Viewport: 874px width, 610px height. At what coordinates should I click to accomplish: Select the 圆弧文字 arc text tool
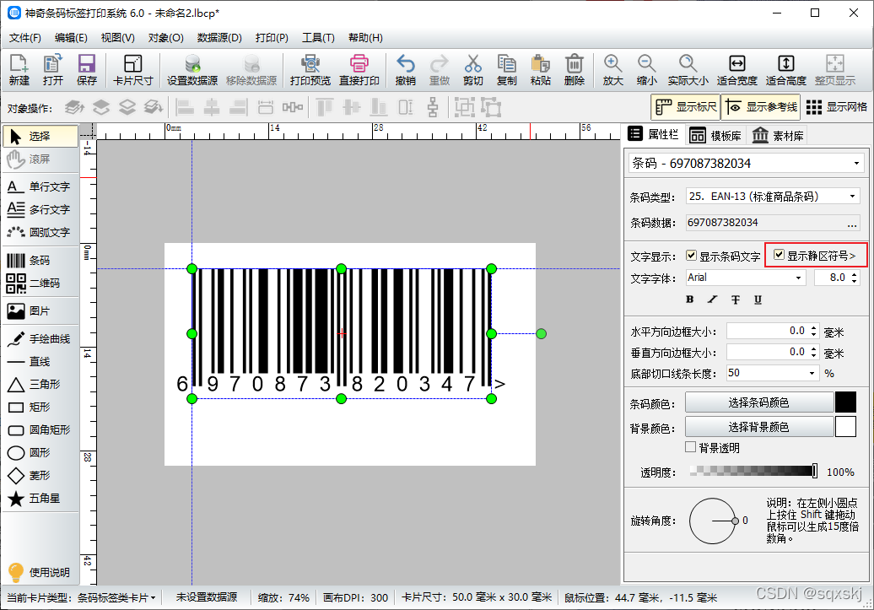pos(40,233)
